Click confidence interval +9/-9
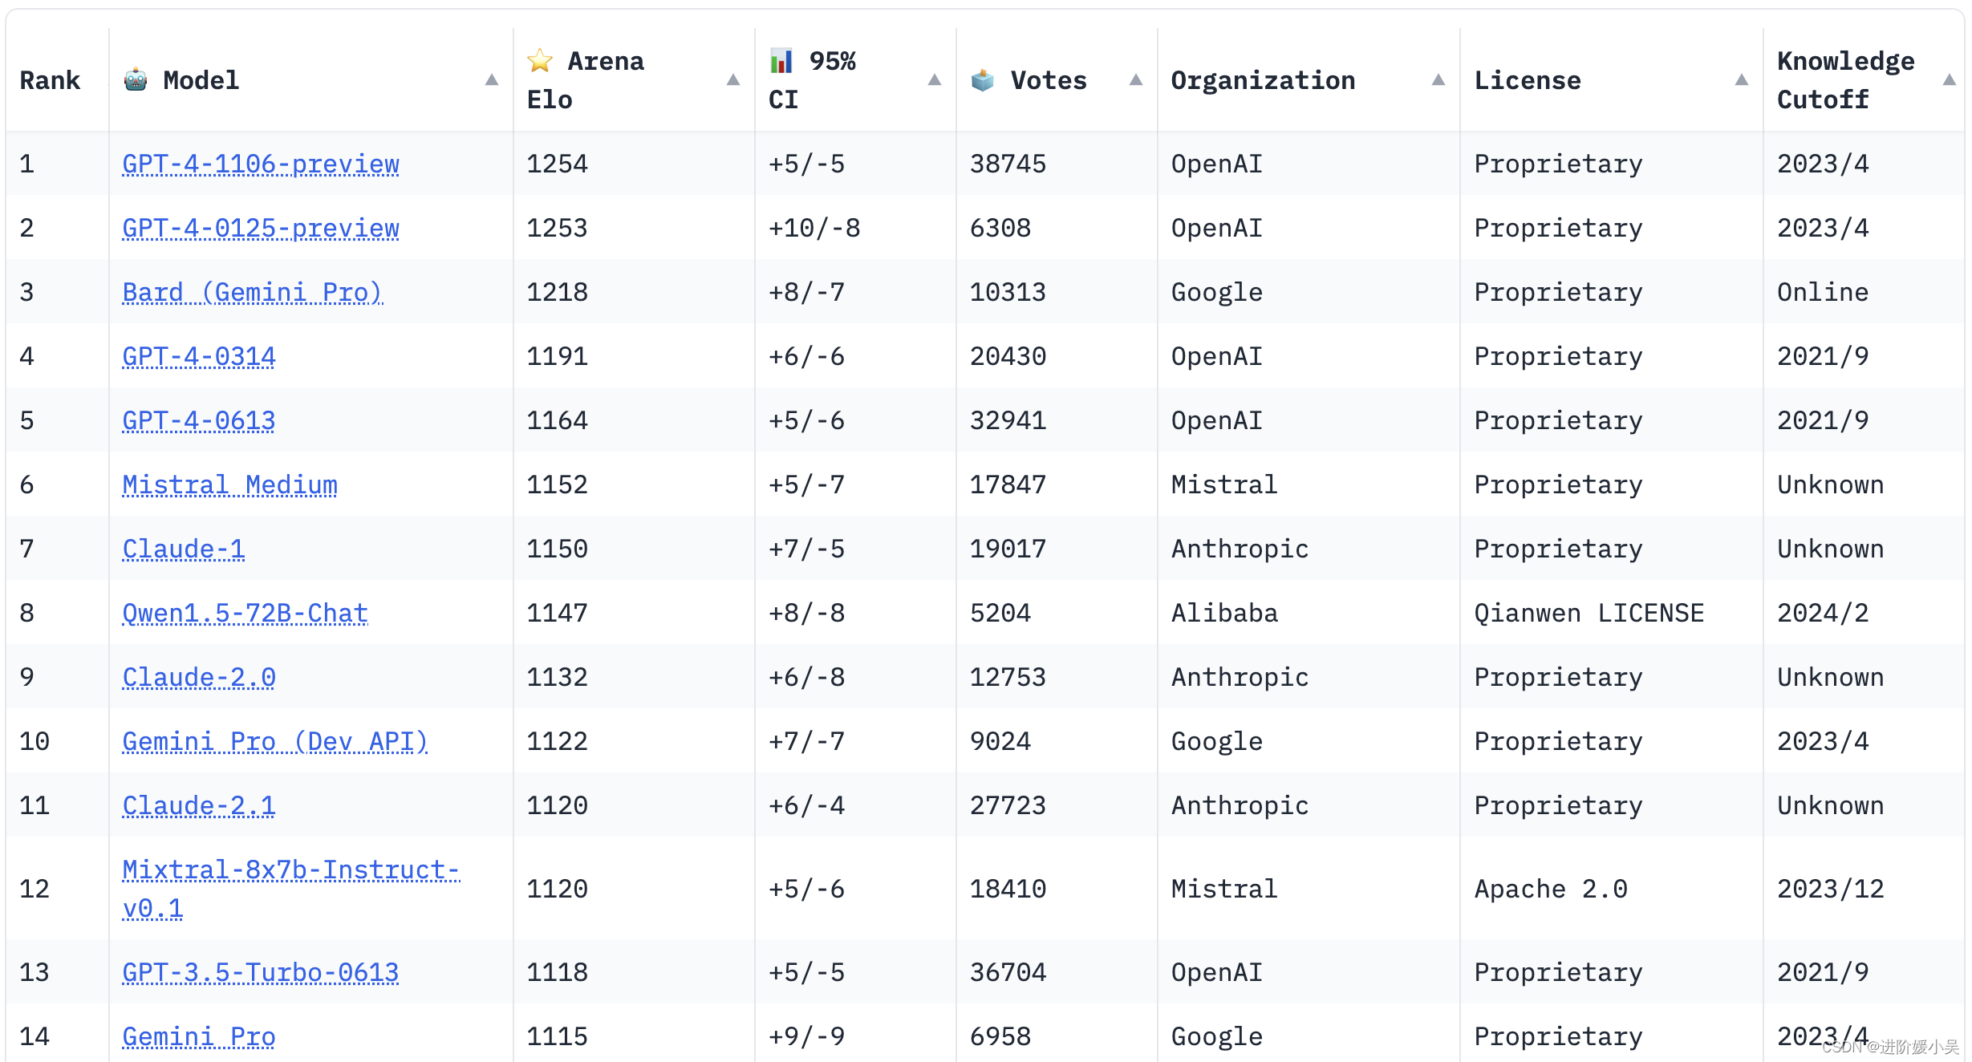Screen dimensions: 1972x1062 tap(807, 1036)
